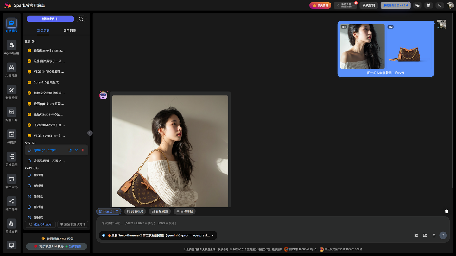The width and height of the screenshot is (456, 256).
Task: Click 系统官网 button
Action: pos(369,5)
